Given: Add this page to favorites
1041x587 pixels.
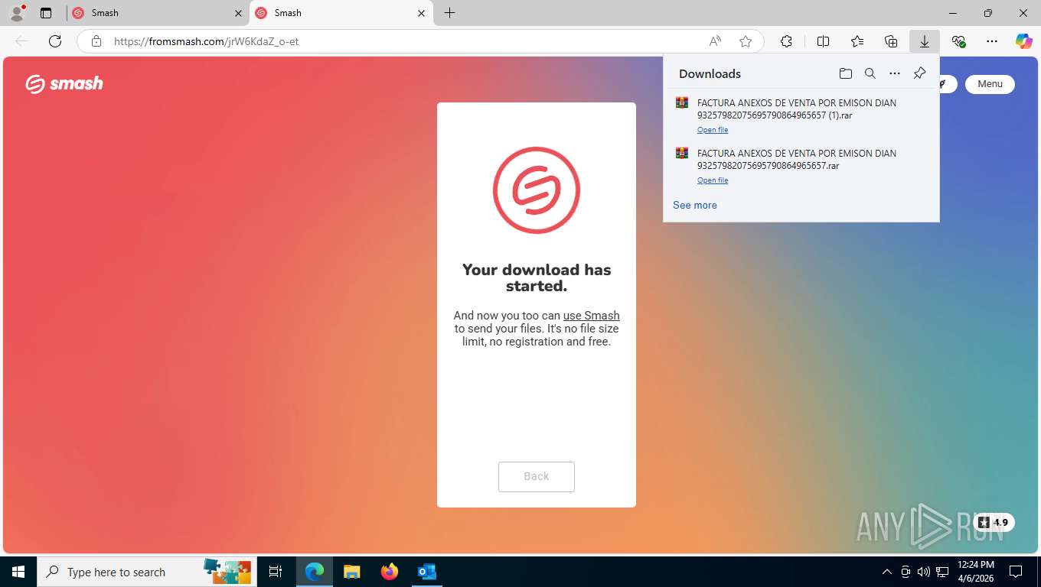Looking at the screenshot, I should coord(746,41).
